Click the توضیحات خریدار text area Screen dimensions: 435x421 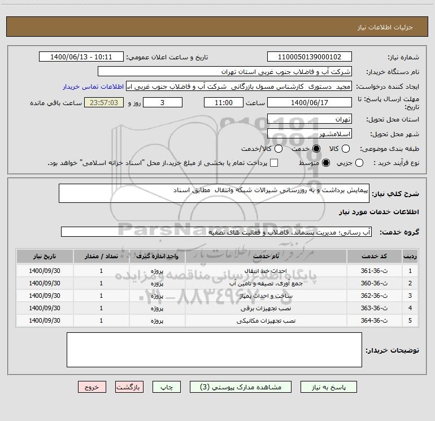214,350
